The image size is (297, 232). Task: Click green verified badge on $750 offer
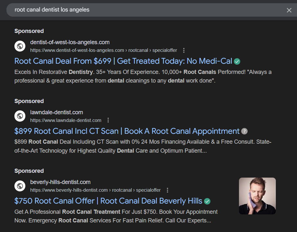pos(207,201)
